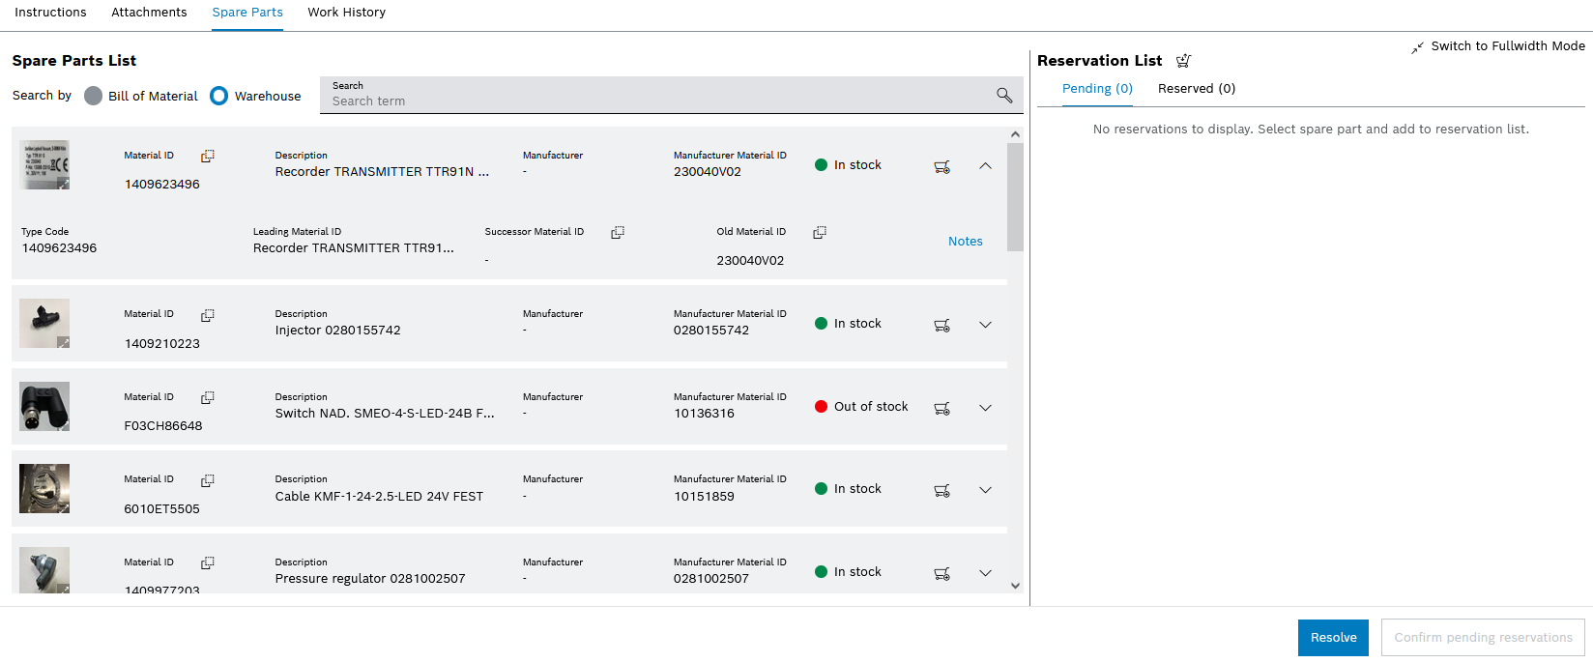This screenshot has height=663, width=1593.
Task: Add Pressure regulator to reservation cart
Action: 942,573
